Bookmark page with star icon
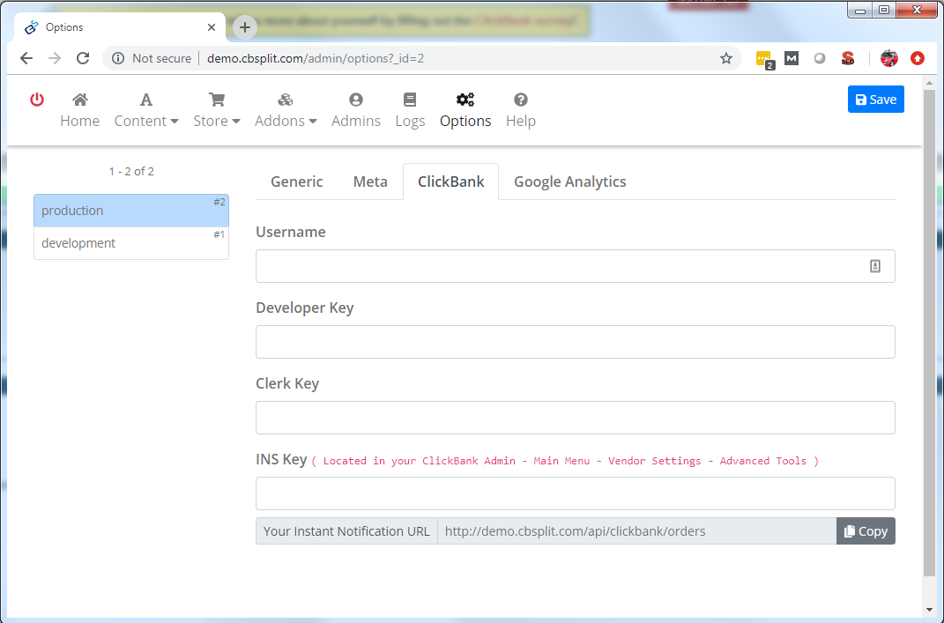This screenshot has height=623, width=944. [726, 58]
